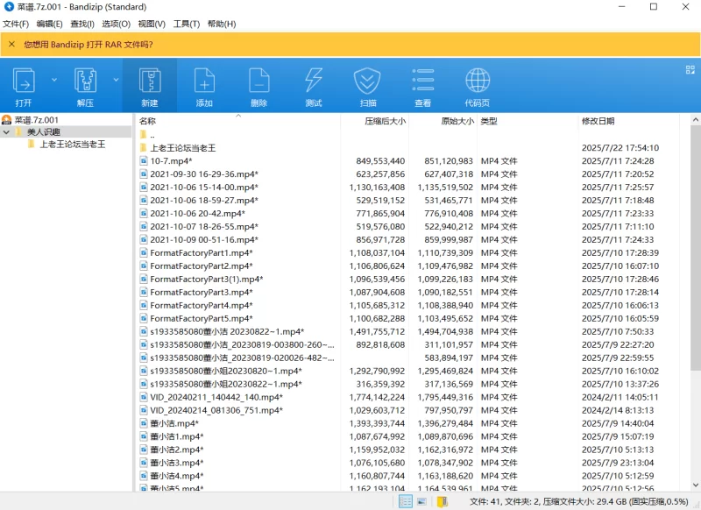Sort by the 修改日期 column header
The image size is (701, 510).
598,121
